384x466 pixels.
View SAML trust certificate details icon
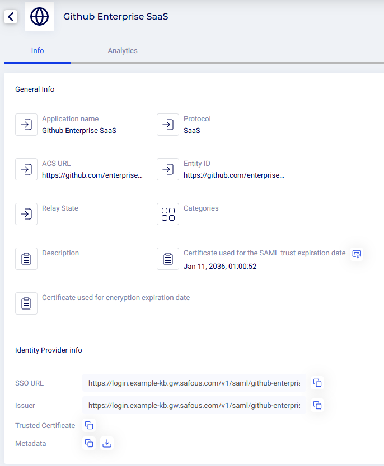click(x=357, y=254)
